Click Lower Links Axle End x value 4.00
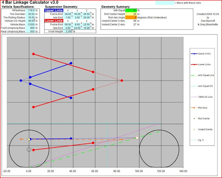The width and height of the screenshot is (222, 178). (68, 28)
